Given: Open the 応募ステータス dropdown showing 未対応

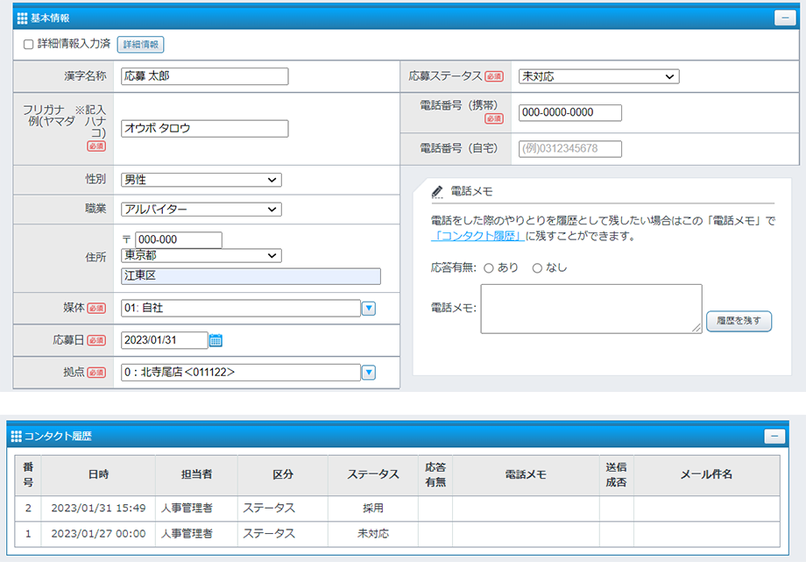Looking at the screenshot, I should pos(598,76).
